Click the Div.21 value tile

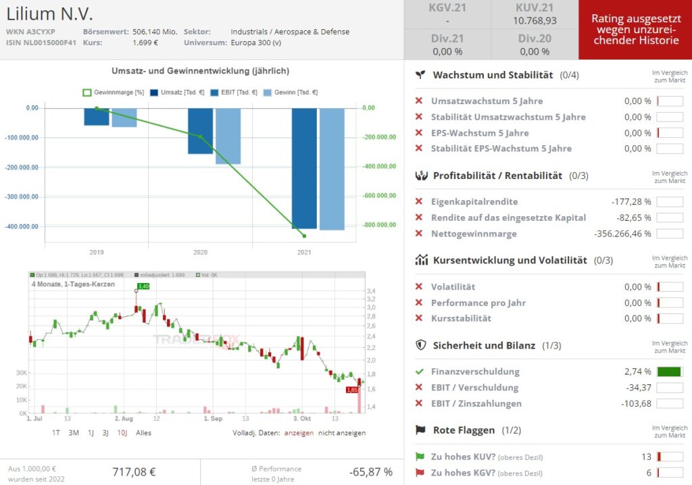click(x=447, y=45)
